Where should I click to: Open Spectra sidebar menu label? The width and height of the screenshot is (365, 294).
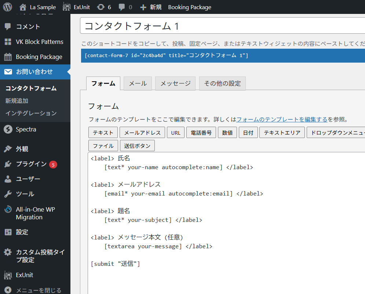click(26, 129)
